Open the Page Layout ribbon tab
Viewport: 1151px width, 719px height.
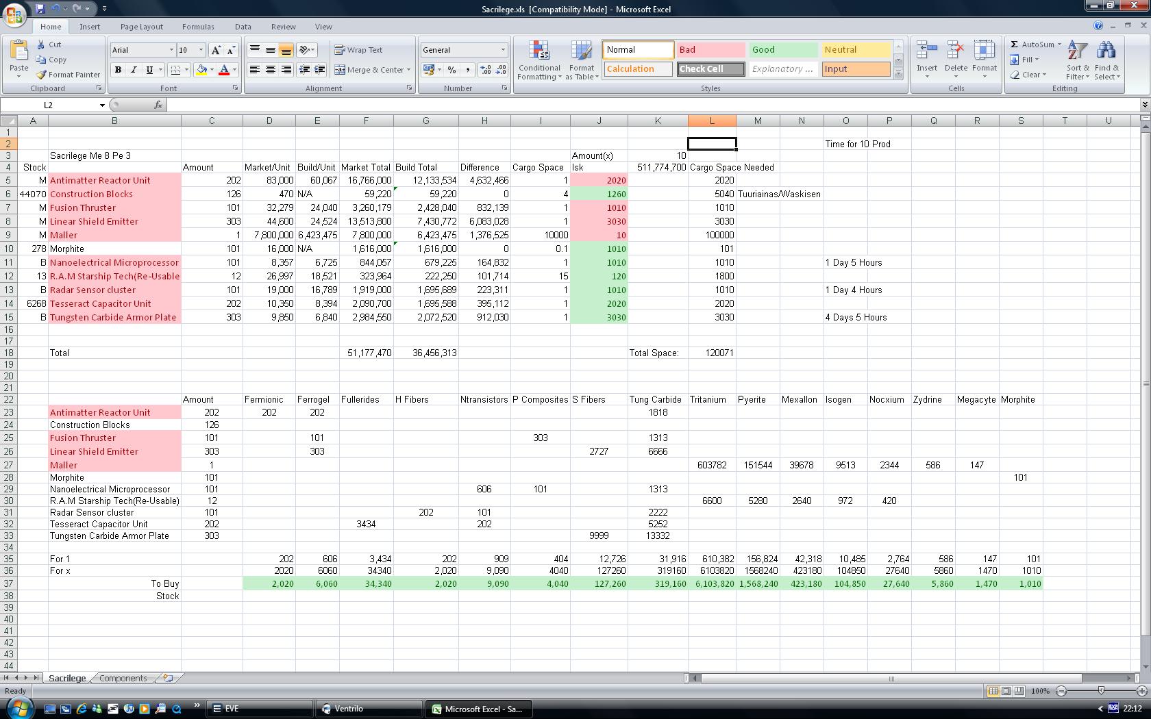(x=142, y=27)
